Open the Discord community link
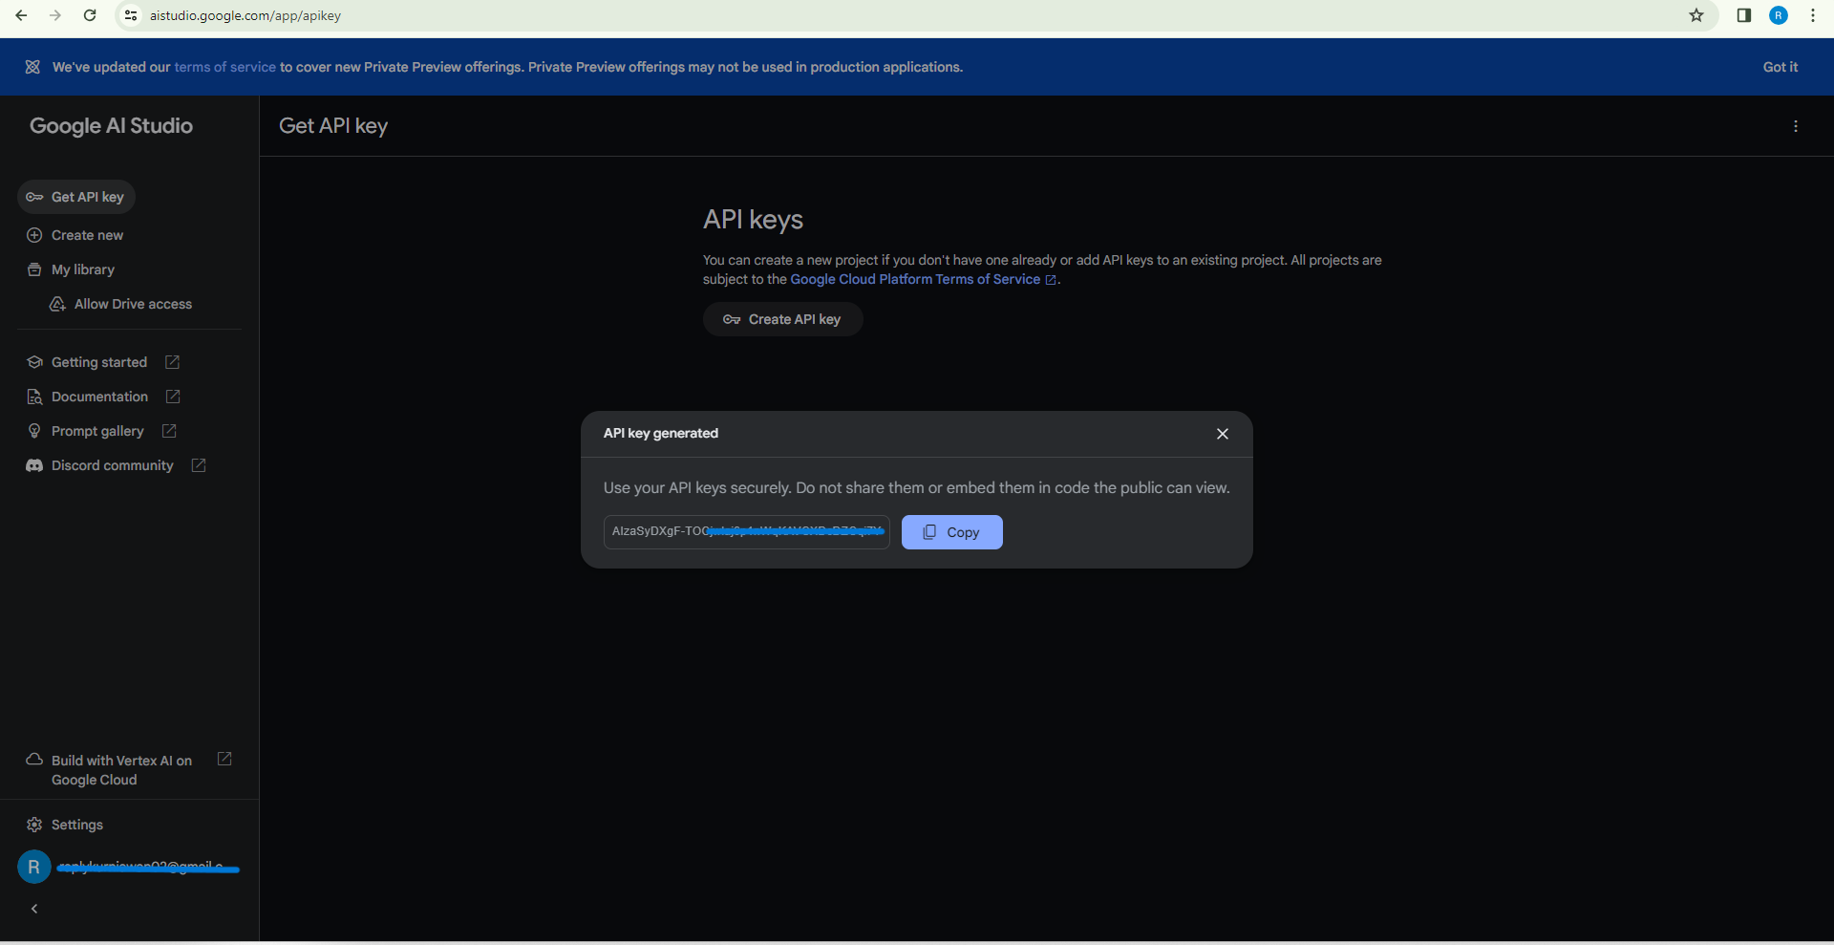1834x945 pixels. (x=109, y=465)
